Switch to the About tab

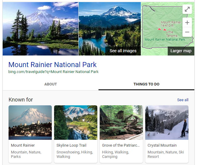(51, 84)
